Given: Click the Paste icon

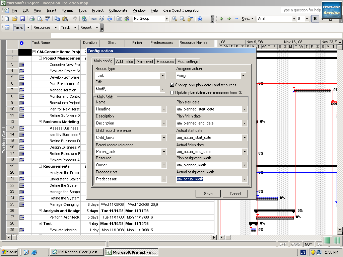Looking at the screenshot, I should click(x=65, y=19).
